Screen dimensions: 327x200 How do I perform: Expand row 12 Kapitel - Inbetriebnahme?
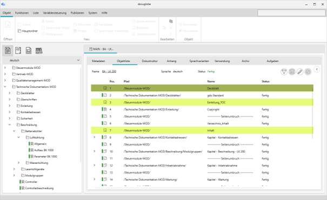(95, 165)
